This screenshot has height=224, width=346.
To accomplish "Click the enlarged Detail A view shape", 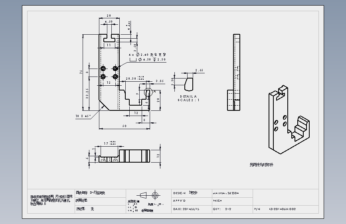I will coord(189,84).
